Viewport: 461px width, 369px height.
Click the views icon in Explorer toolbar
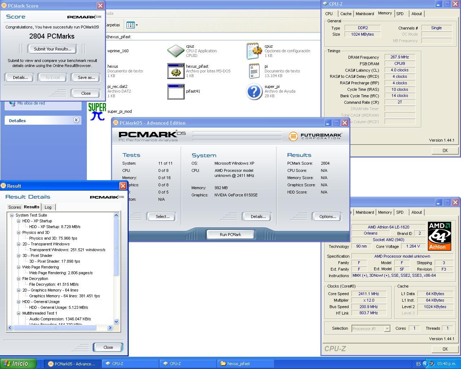pyautogui.click(x=130, y=25)
